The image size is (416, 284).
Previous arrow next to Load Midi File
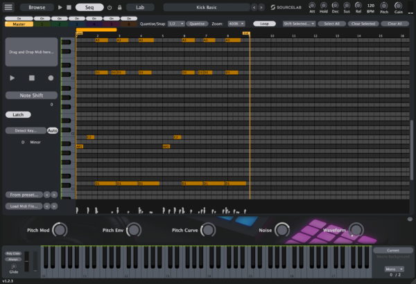(46, 206)
